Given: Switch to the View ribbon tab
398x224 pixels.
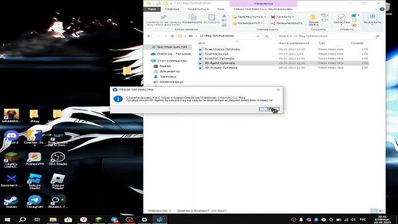Looking at the screenshot, I should point(221,9).
